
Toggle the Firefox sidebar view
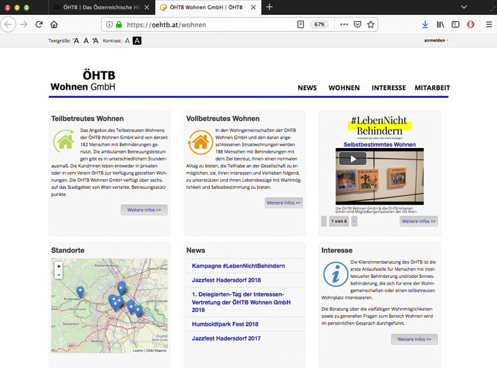(x=455, y=24)
